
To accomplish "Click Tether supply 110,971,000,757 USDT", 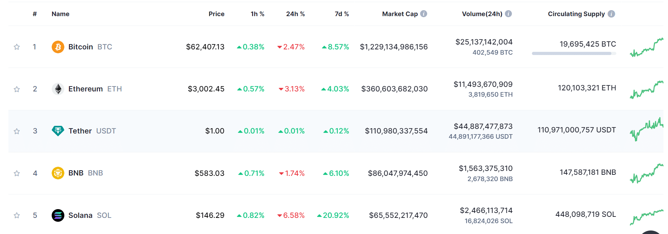I will click(577, 130).
